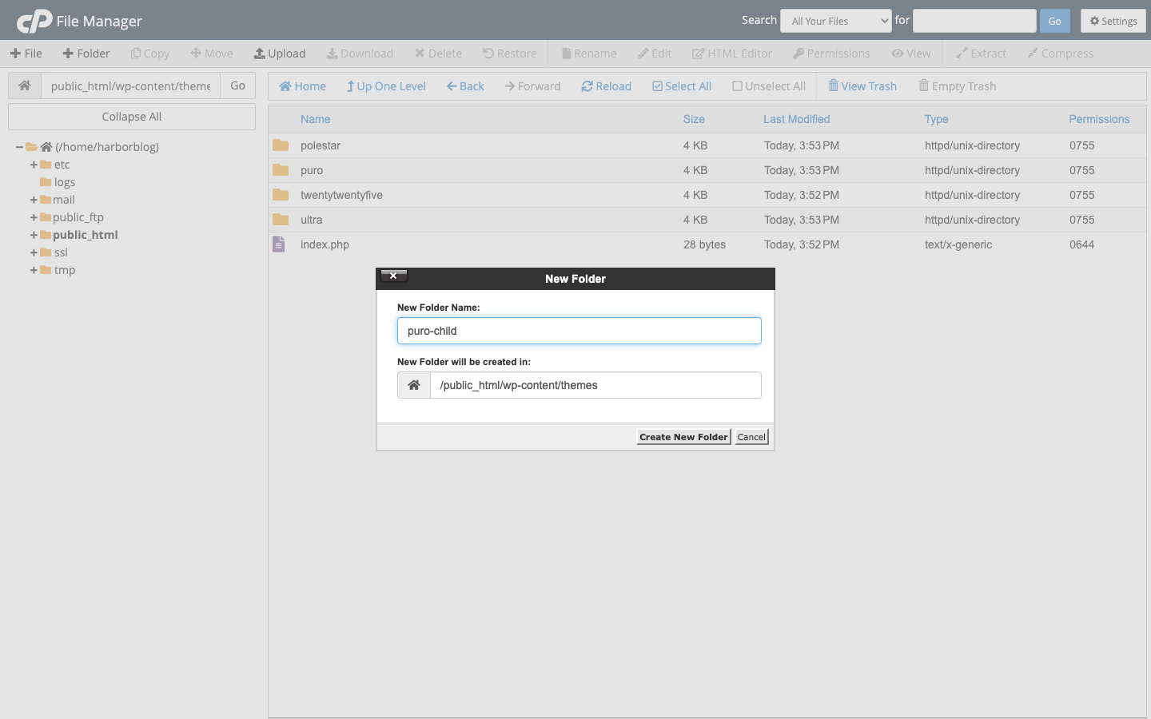Select the ultra folder icon
Viewport: 1151px width, 719px height.
tap(281, 220)
